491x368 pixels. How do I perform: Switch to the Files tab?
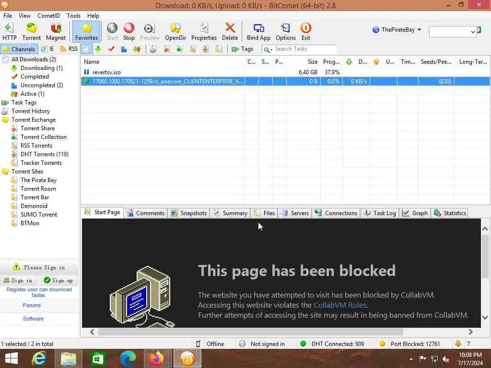pos(265,213)
